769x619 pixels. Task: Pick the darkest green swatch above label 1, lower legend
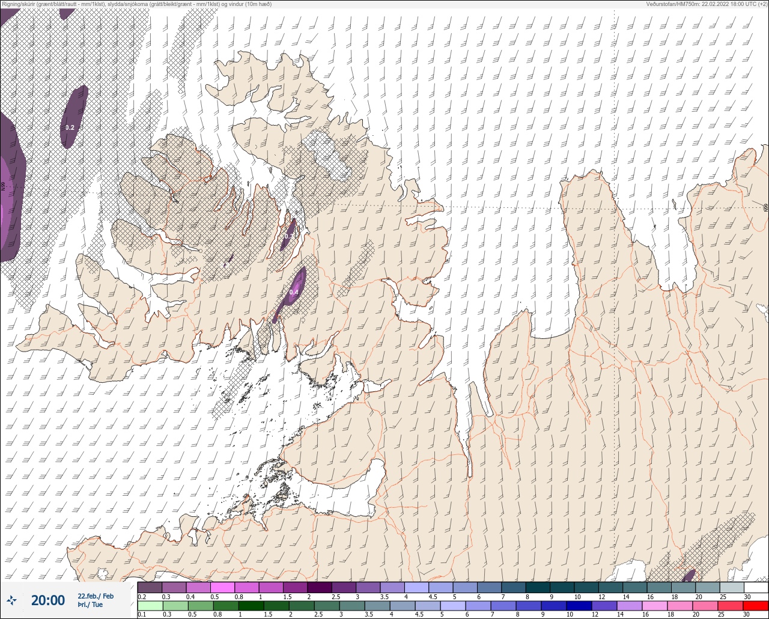point(251,606)
